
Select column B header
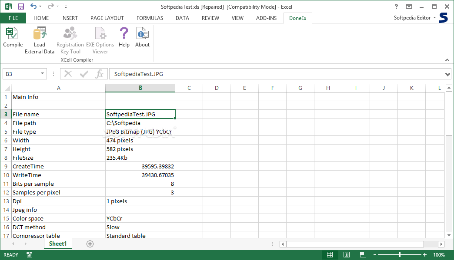click(x=140, y=88)
